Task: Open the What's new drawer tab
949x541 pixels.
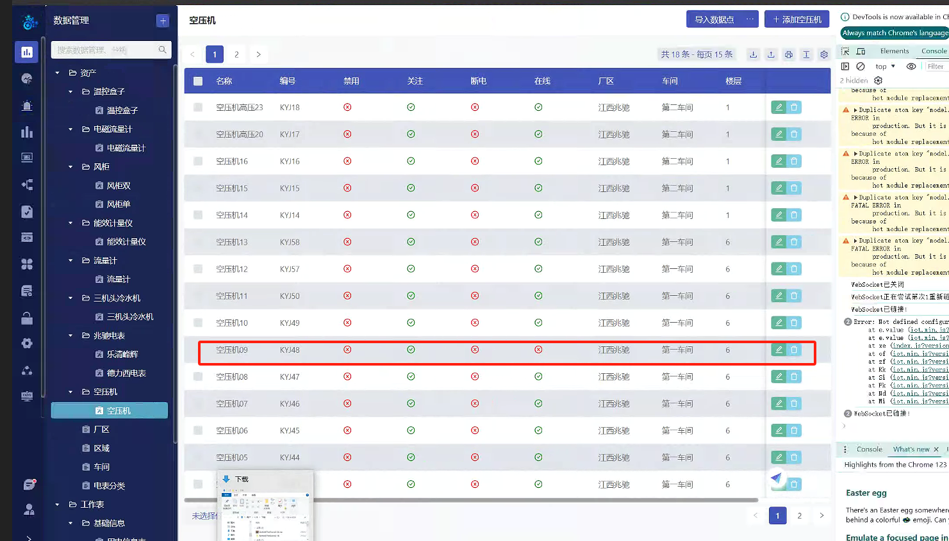Action: tap(911, 449)
